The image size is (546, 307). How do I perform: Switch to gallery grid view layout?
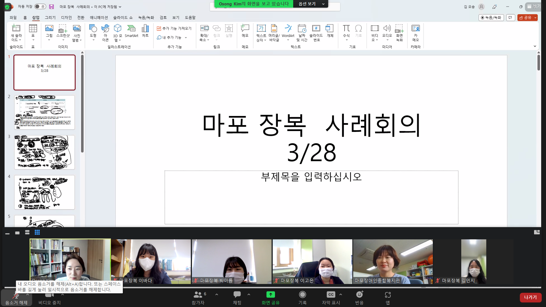pyautogui.click(x=37, y=232)
